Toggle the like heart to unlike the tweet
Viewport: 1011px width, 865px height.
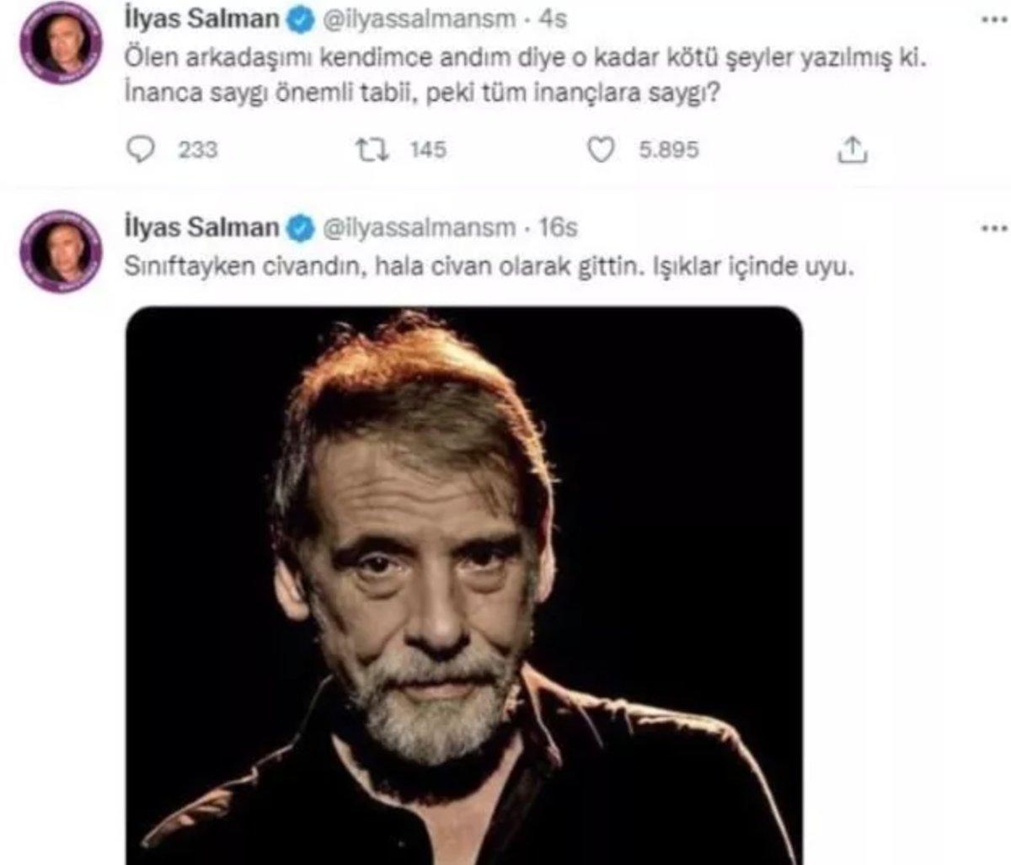coord(602,148)
